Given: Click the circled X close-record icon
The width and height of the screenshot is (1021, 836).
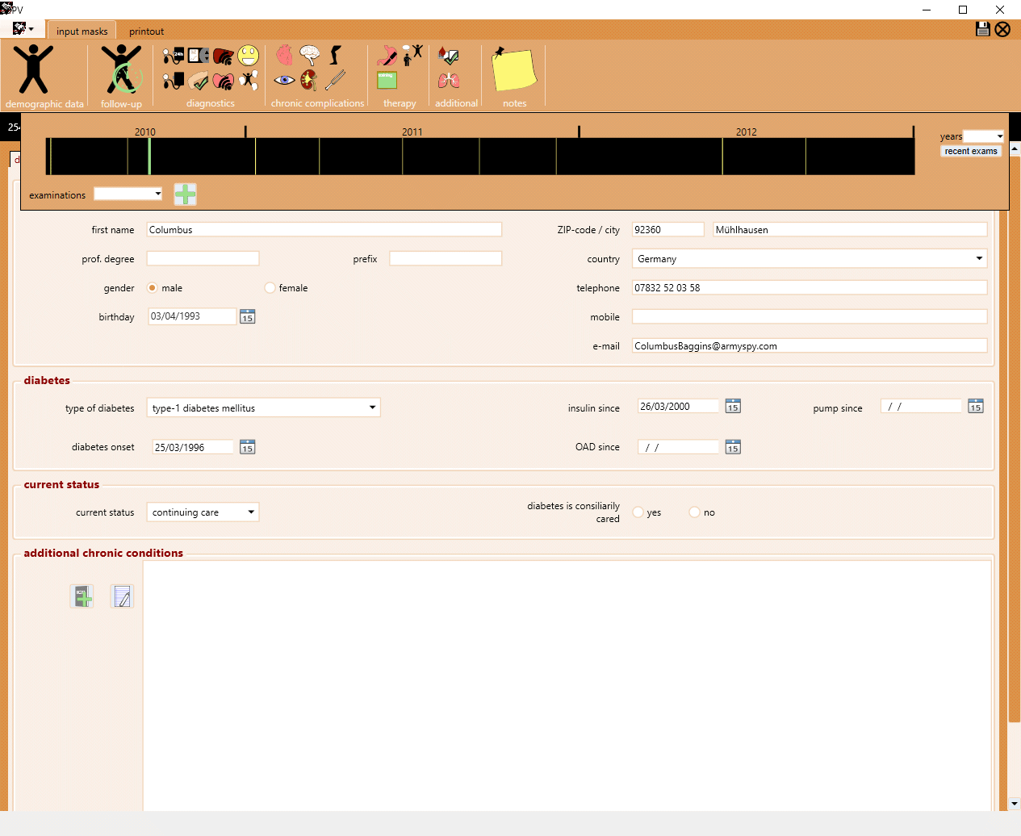Looking at the screenshot, I should (1002, 29).
